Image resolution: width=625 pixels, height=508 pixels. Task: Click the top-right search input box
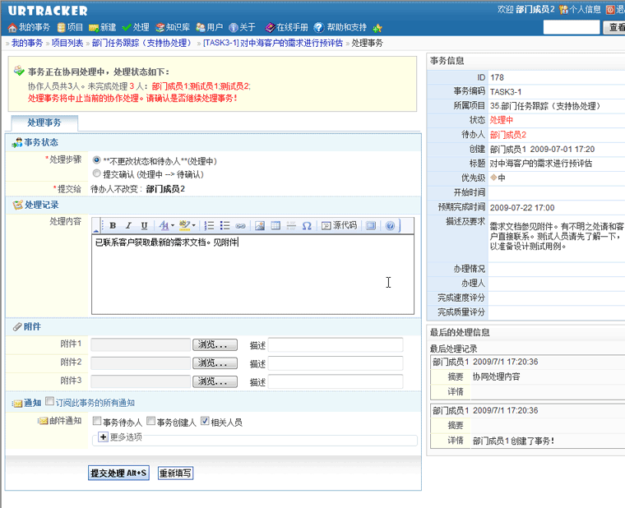pyautogui.click(x=572, y=27)
